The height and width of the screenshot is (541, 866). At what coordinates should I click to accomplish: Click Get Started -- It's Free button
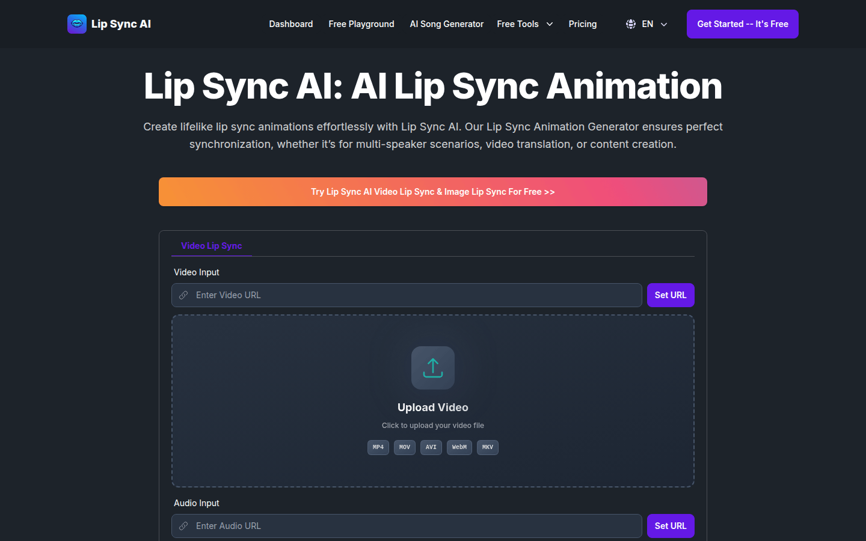tap(743, 24)
